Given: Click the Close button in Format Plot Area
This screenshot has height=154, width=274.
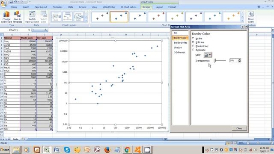Looking at the screenshot, I should tap(239, 128).
